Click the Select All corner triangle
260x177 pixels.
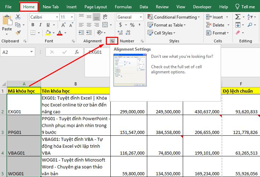(3, 84)
